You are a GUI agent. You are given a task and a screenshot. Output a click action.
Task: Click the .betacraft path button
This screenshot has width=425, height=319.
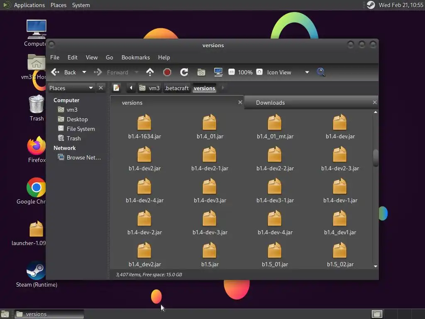[176, 88]
